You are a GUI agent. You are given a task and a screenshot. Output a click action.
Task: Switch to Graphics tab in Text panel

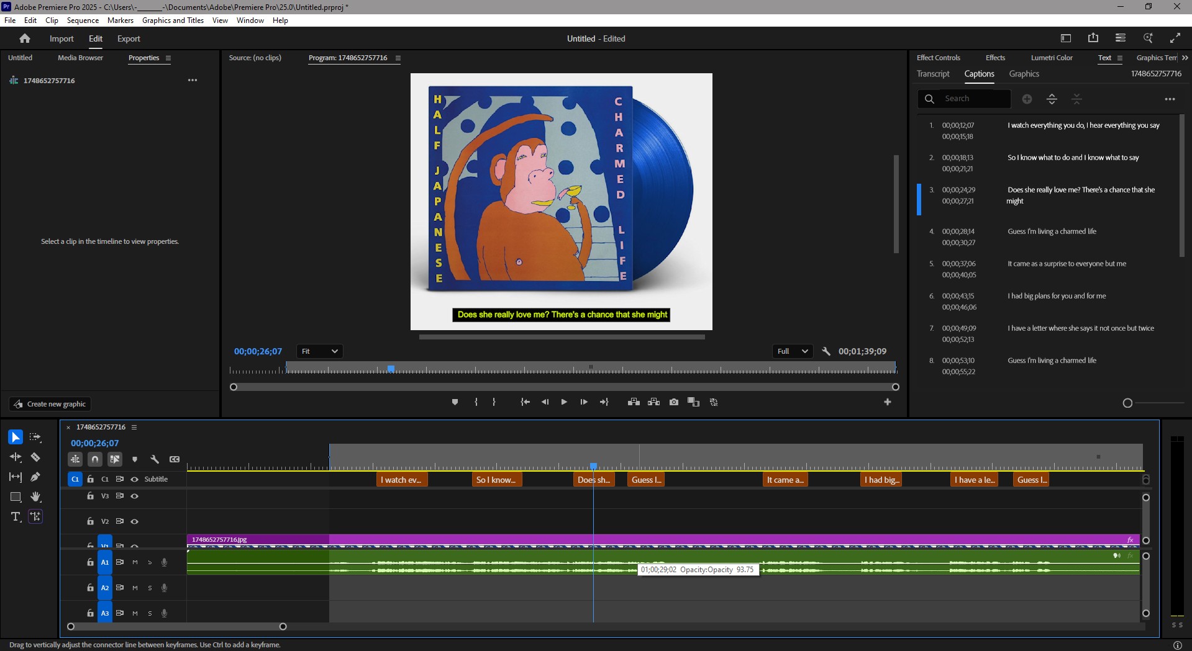click(x=1024, y=74)
